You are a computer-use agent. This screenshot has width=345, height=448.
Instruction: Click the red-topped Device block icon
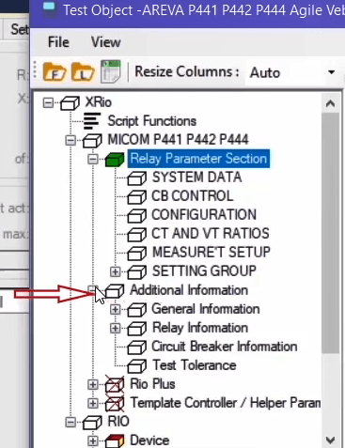coord(115,440)
